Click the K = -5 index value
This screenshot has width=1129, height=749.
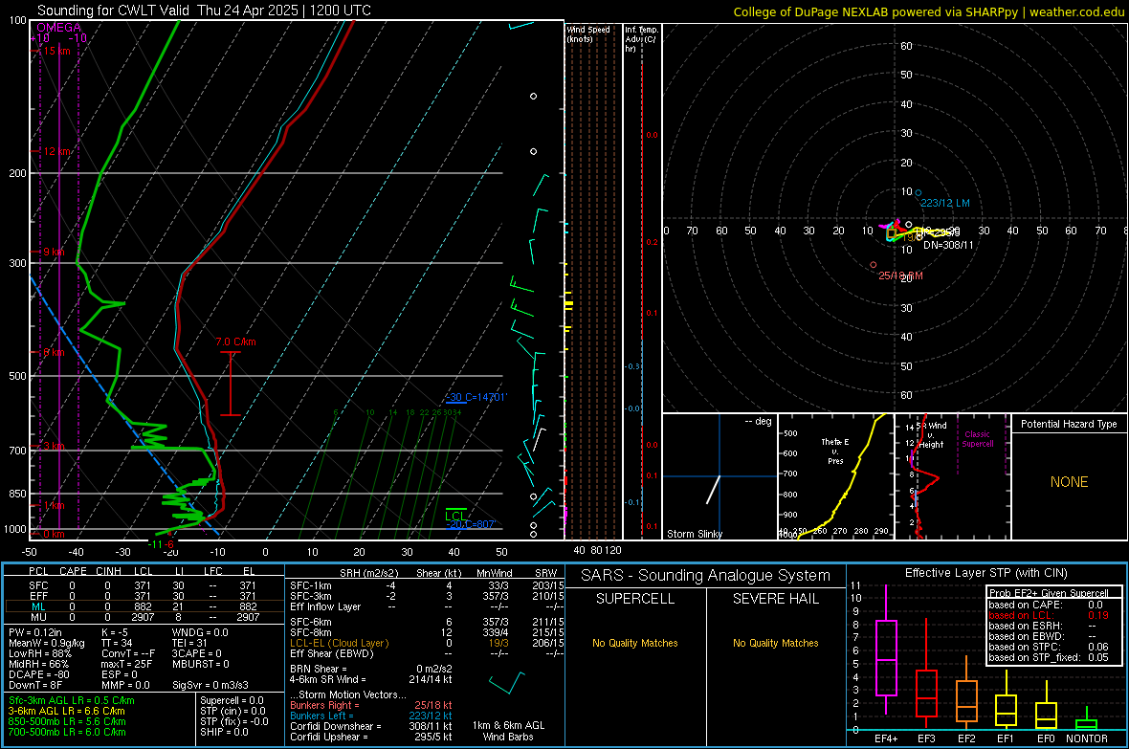click(x=115, y=632)
